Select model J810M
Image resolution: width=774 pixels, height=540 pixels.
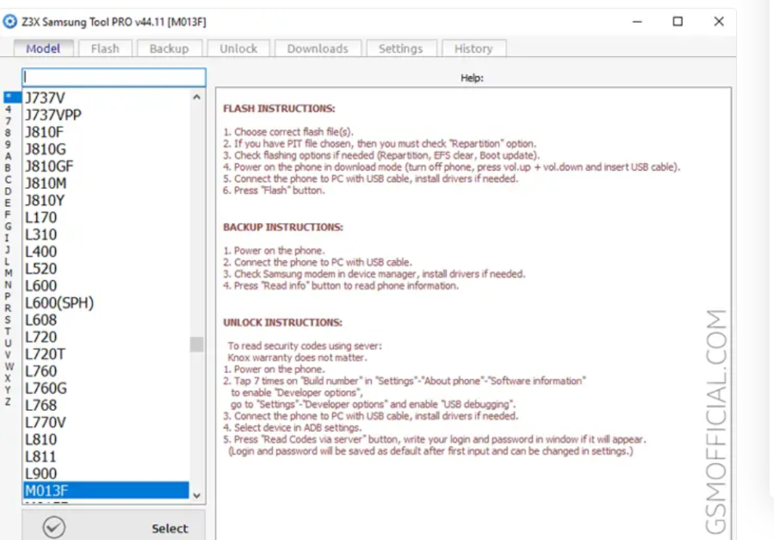pyautogui.click(x=106, y=184)
